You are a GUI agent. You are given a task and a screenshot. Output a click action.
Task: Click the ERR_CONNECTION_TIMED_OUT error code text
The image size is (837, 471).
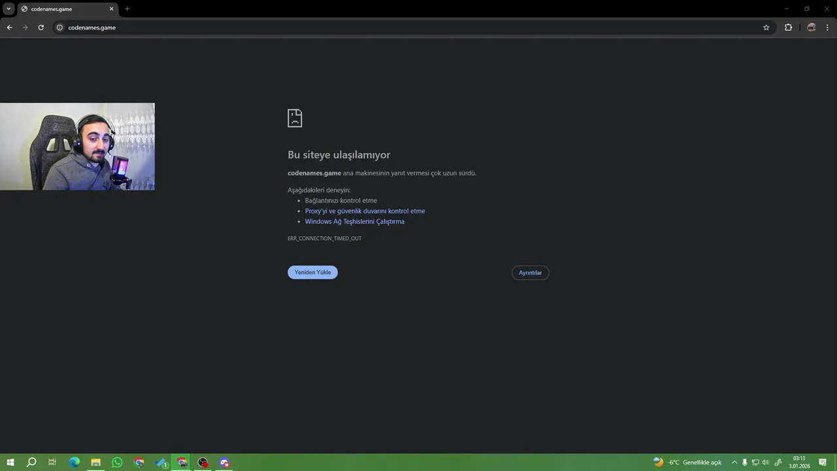pyautogui.click(x=324, y=238)
